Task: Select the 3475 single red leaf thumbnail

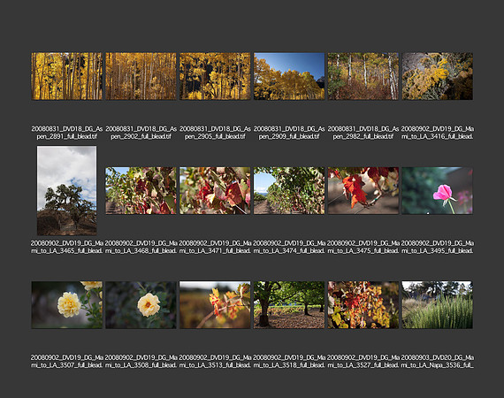Action: point(363,191)
